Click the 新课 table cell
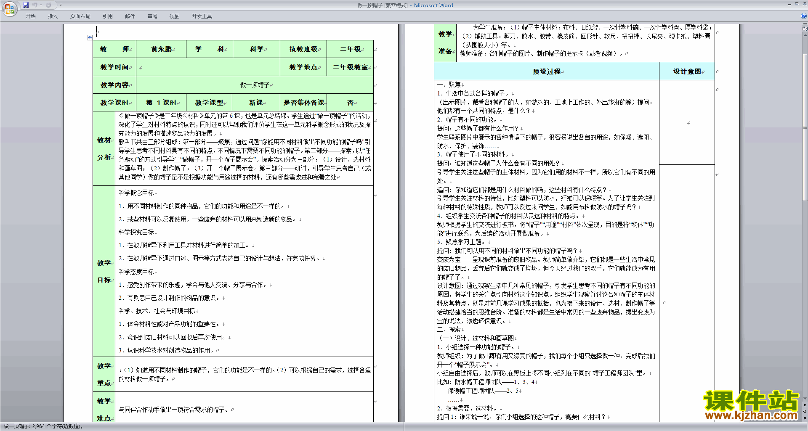 [256, 103]
